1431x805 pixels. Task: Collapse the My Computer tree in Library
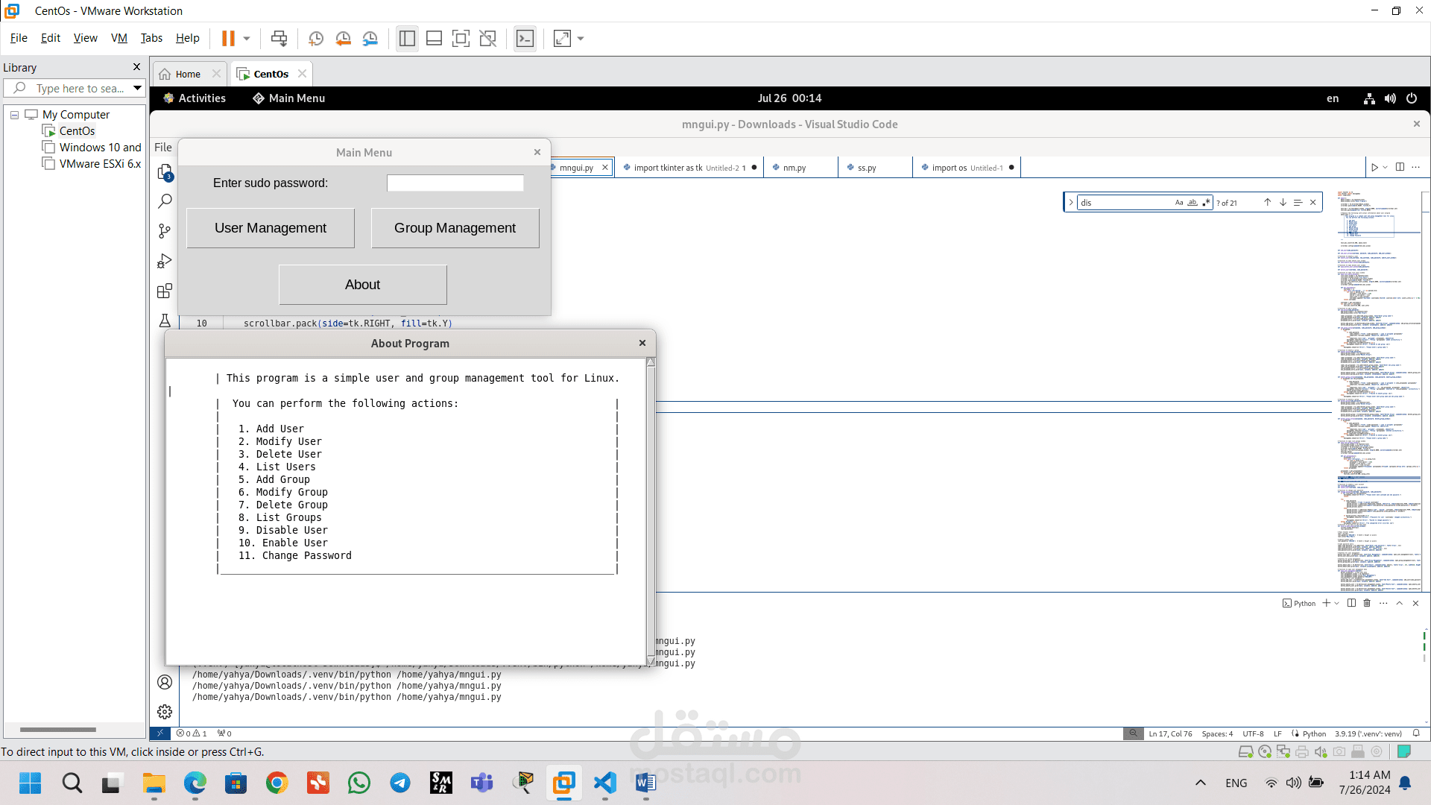pos(13,115)
